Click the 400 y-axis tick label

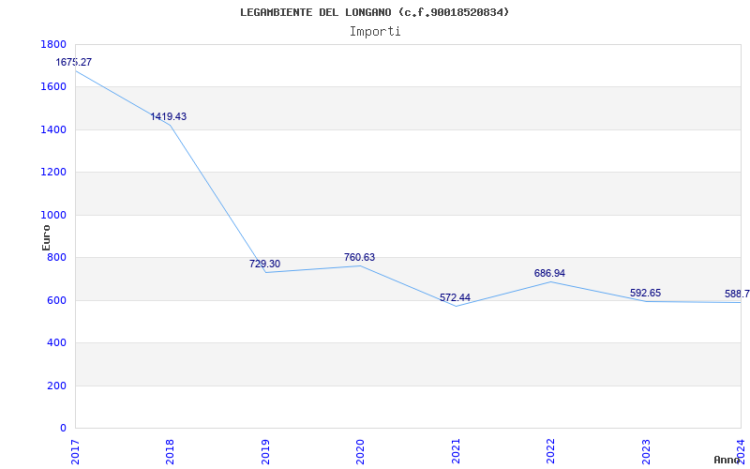point(56,343)
